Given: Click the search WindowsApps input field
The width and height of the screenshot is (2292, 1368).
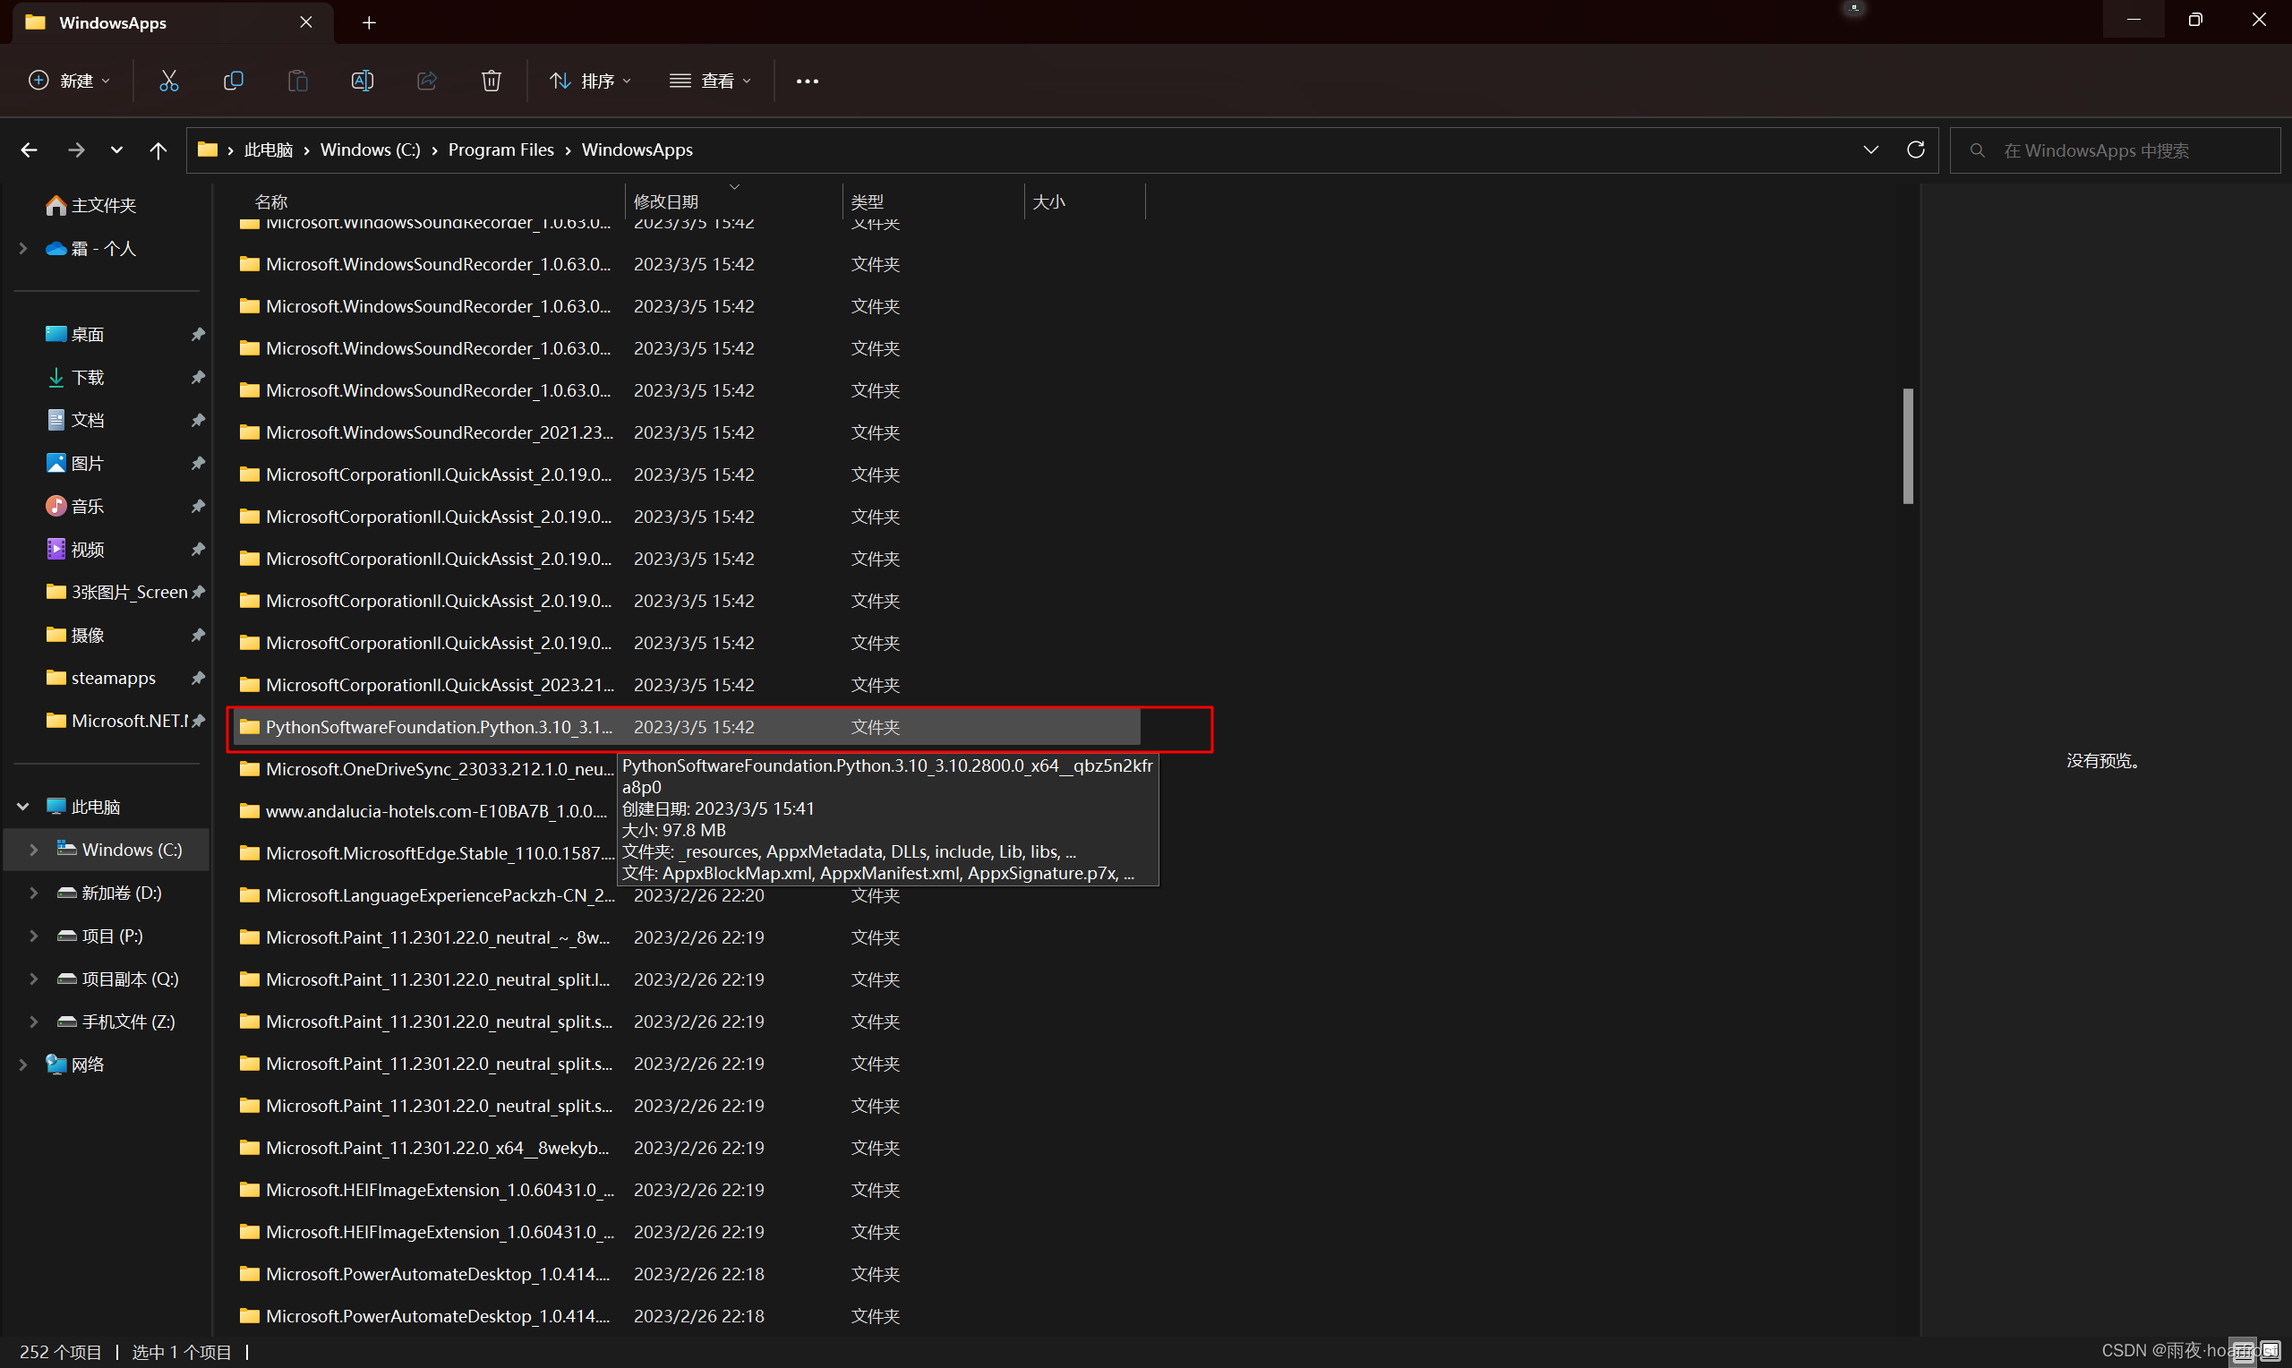Looking at the screenshot, I should pos(2115,150).
